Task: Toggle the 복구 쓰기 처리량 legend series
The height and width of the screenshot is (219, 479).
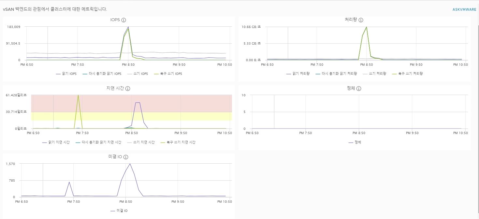Action: (408, 74)
